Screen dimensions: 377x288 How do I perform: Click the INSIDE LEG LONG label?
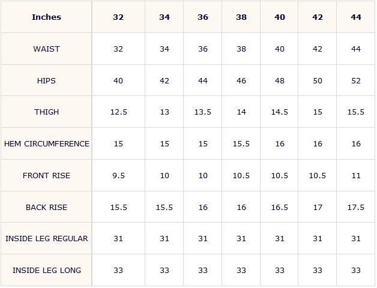[46, 270]
